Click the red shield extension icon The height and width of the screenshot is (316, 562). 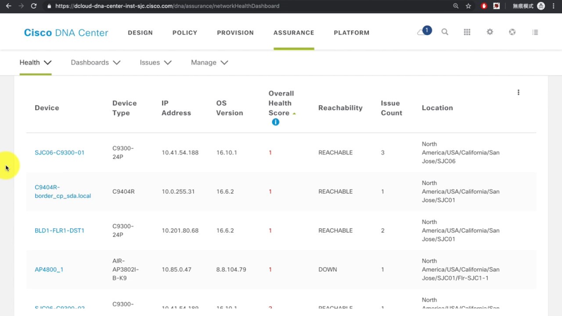coord(484,6)
